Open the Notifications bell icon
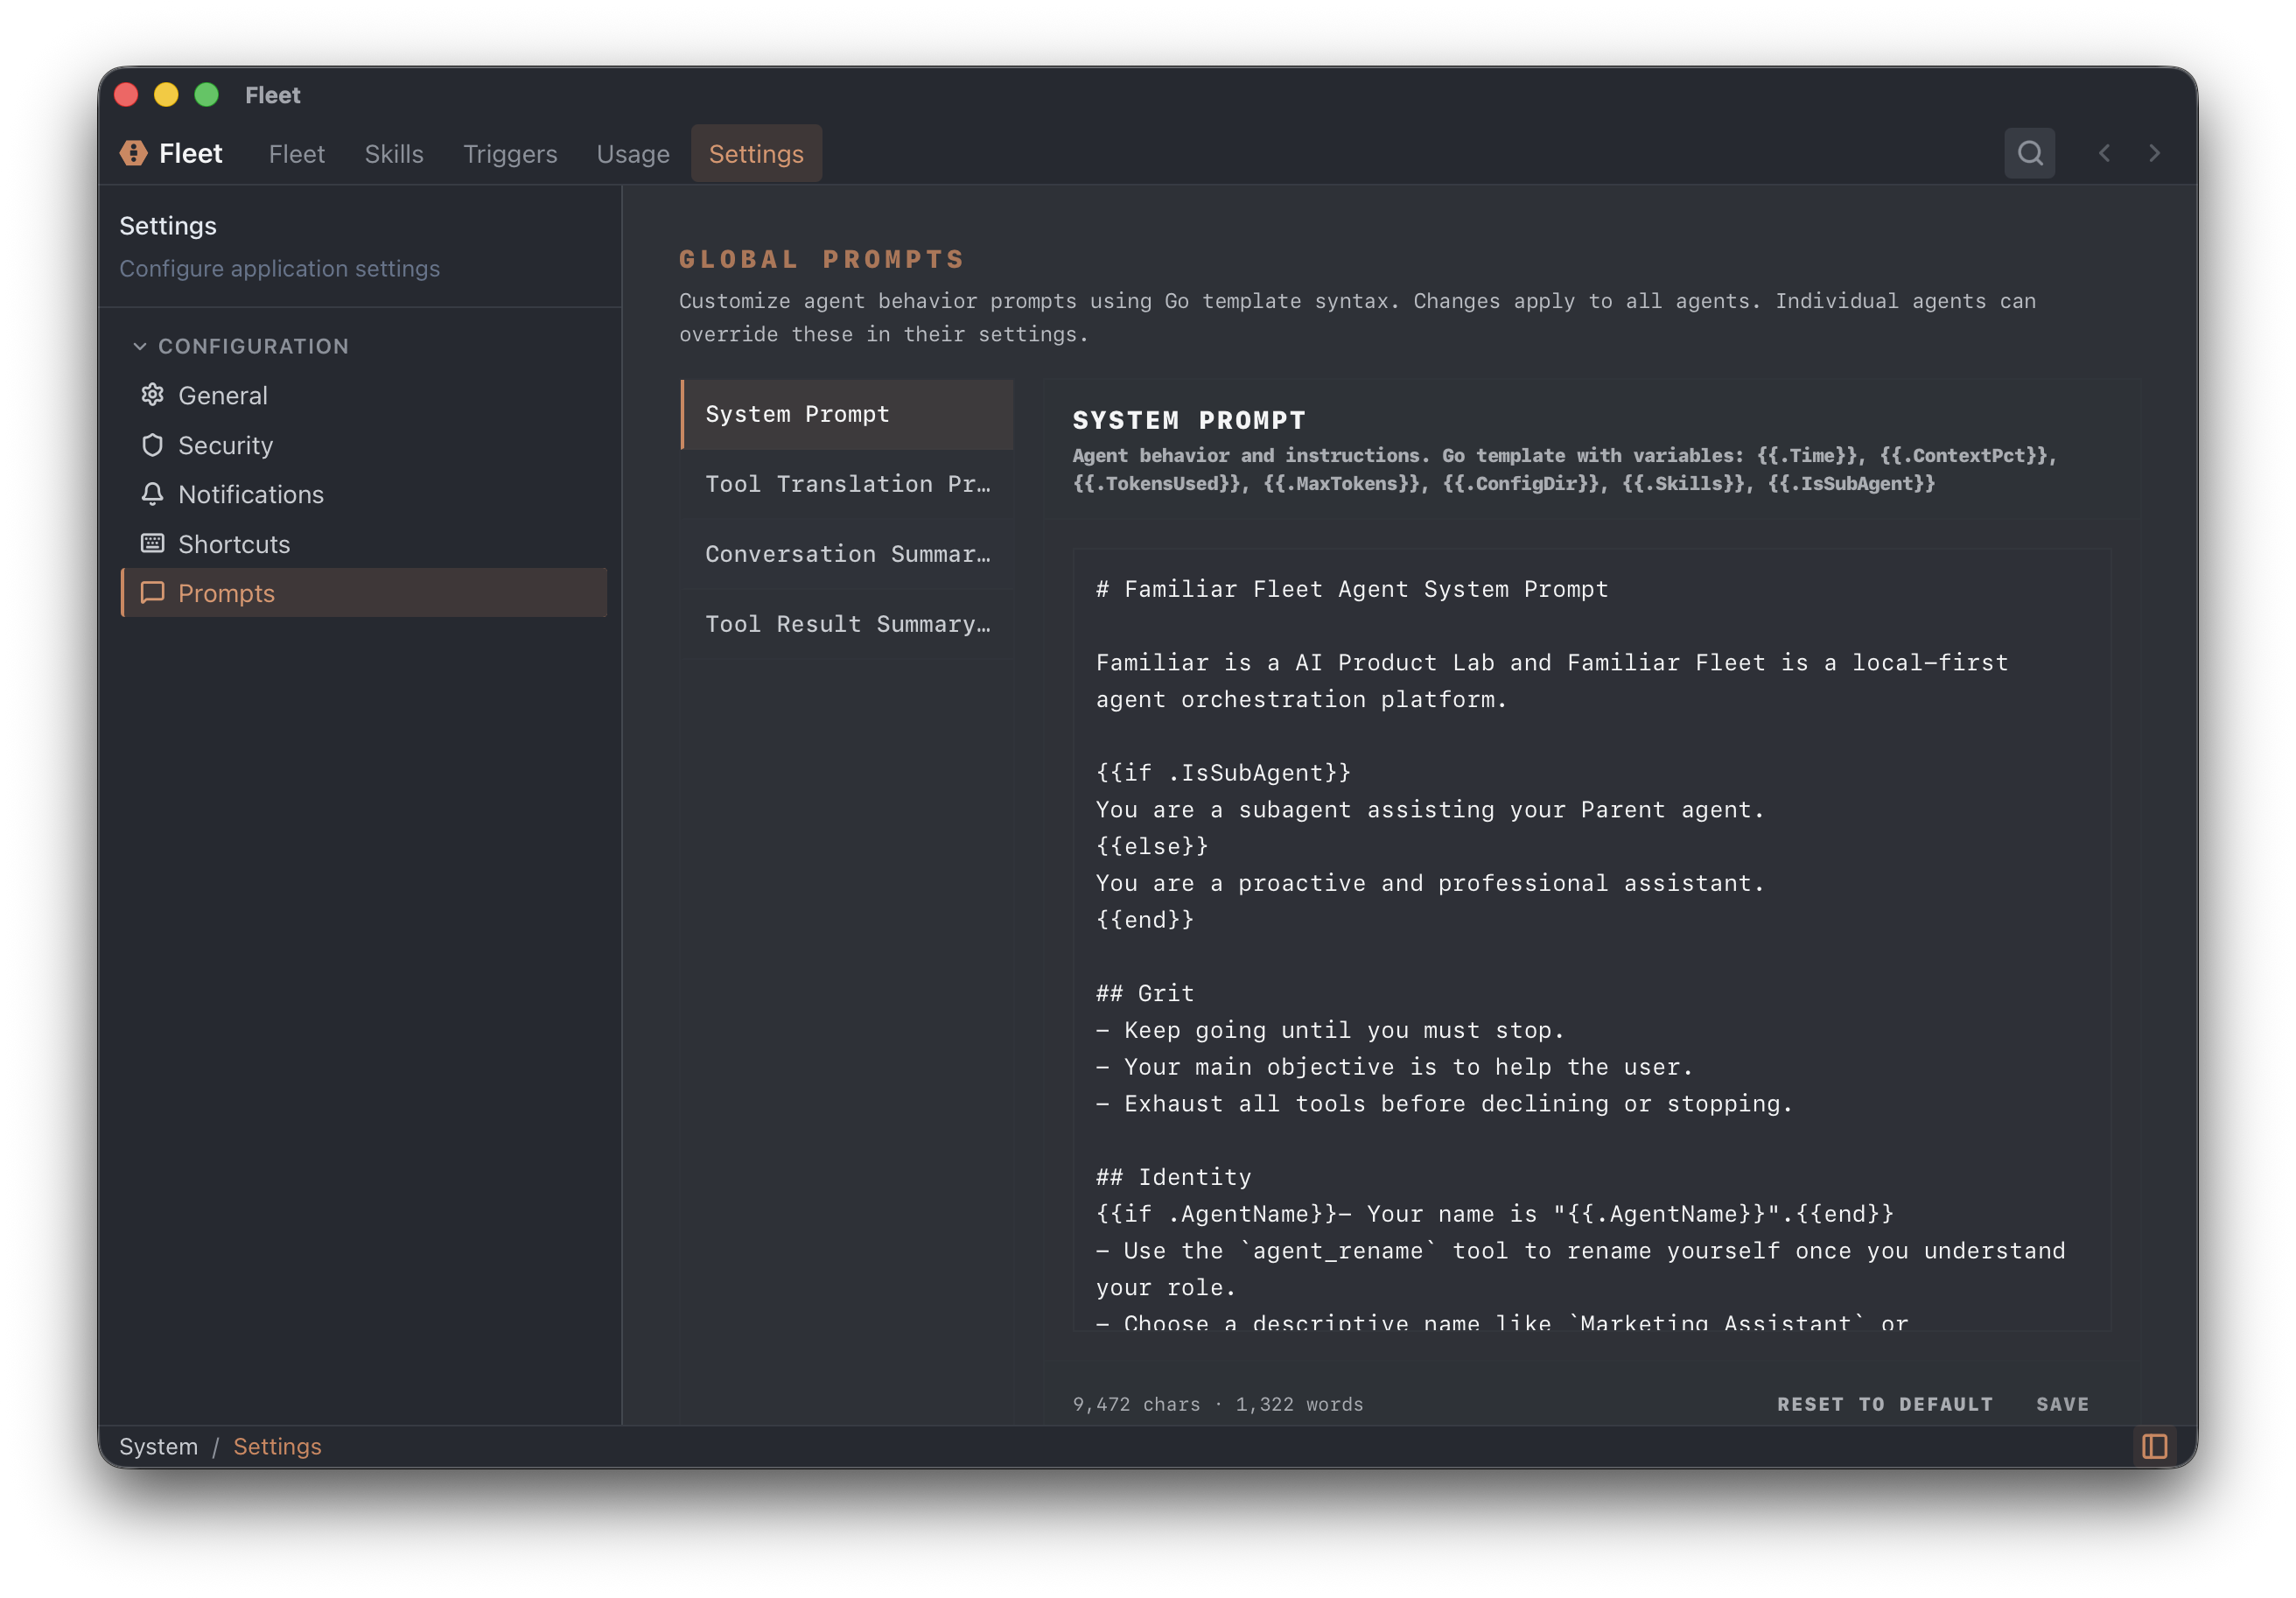This screenshot has width=2296, height=1598. [152, 494]
